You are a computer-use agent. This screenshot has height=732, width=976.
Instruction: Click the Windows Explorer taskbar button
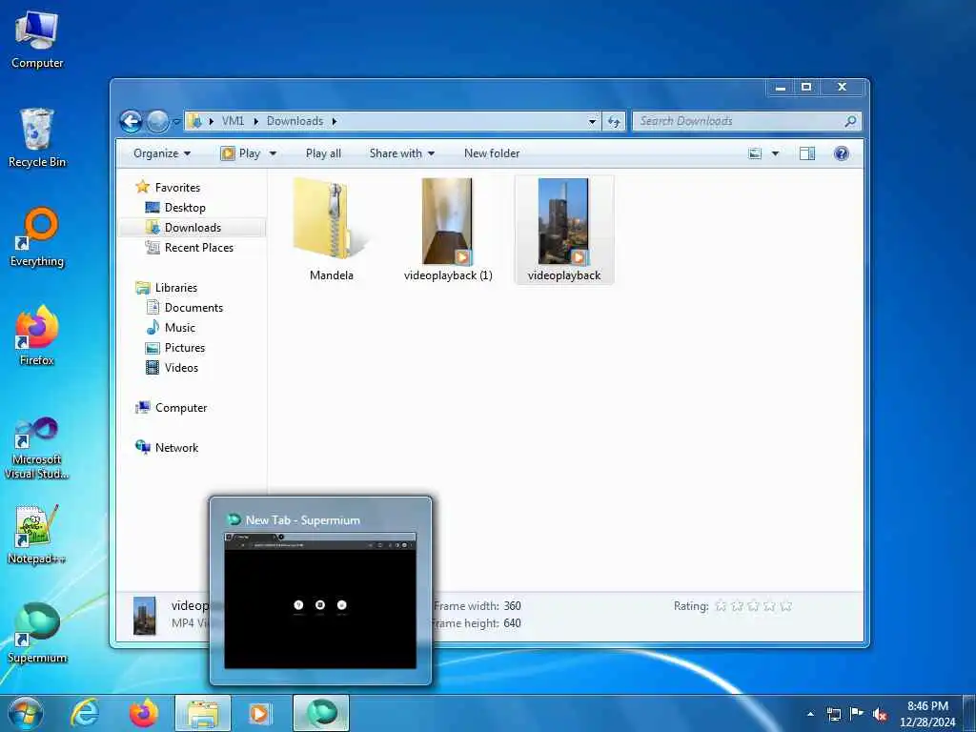click(x=203, y=713)
